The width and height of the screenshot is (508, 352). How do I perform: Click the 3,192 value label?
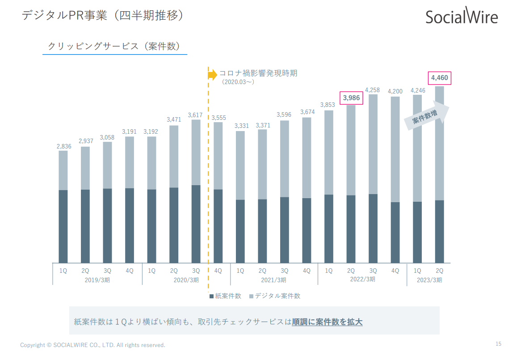coord(151,131)
